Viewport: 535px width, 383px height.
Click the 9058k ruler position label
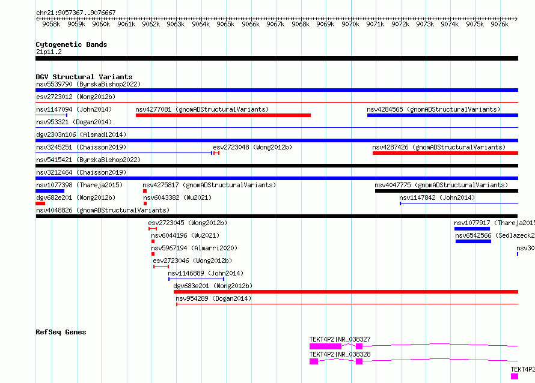point(51,24)
